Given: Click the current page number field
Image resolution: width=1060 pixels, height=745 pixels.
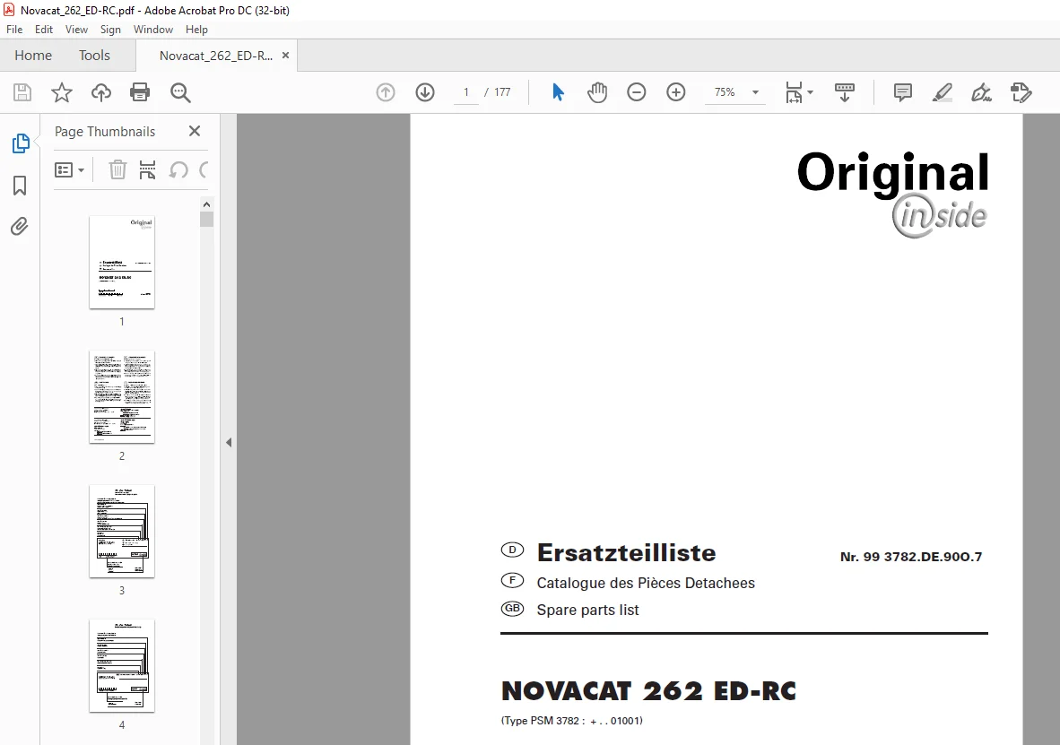Looking at the screenshot, I should (465, 92).
